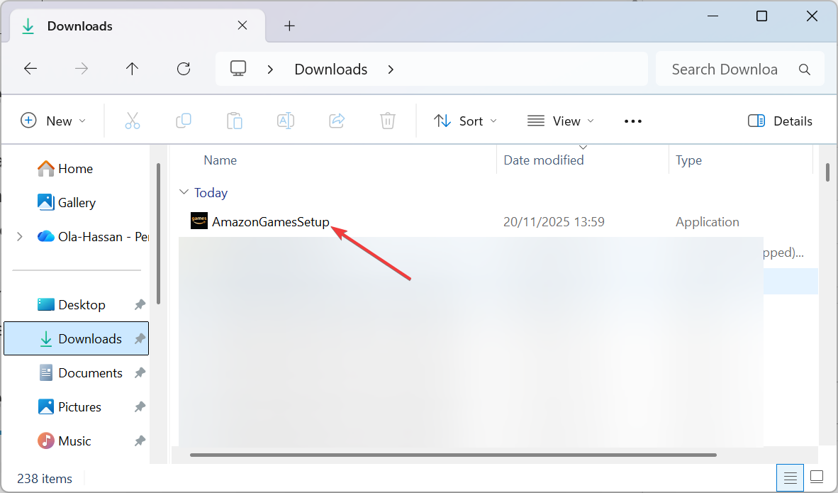Image resolution: width=838 pixels, height=493 pixels.
Task: Open the Sort dropdown menu
Action: (x=465, y=121)
